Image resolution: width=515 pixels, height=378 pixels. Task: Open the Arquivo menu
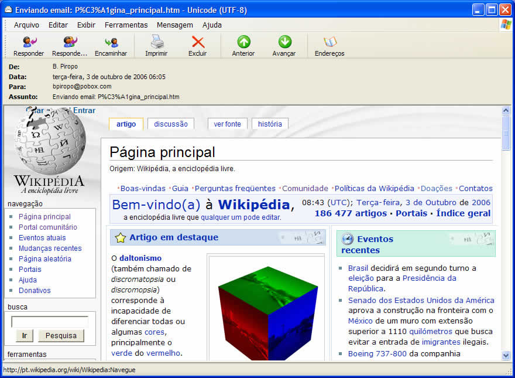click(x=26, y=25)
